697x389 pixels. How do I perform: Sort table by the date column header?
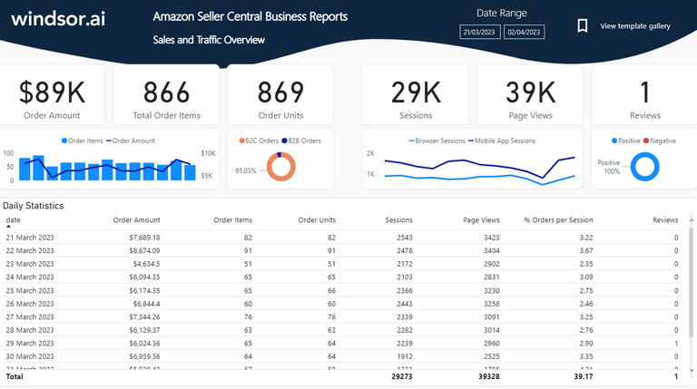tap(14, 219)
